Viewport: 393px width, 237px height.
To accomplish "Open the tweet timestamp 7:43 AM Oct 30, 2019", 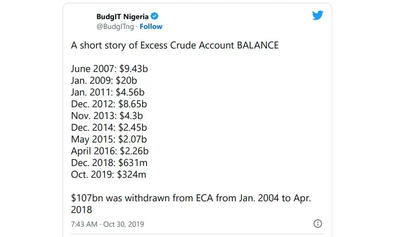I will (107, 224).
